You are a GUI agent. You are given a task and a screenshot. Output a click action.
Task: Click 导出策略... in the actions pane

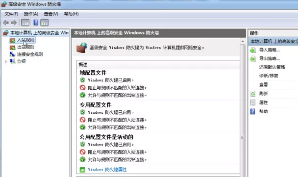(269, 58)
